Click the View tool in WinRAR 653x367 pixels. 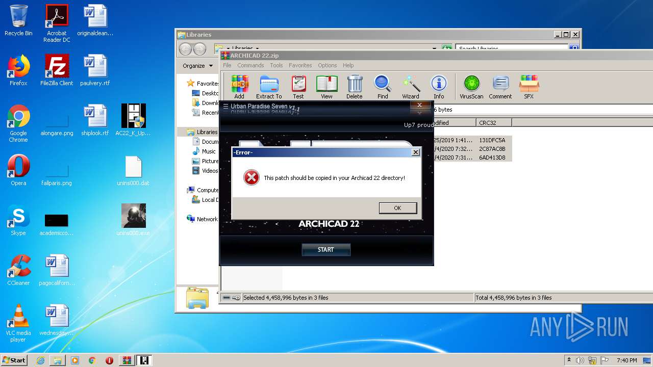pyautogui.click(x=326, y=87)
